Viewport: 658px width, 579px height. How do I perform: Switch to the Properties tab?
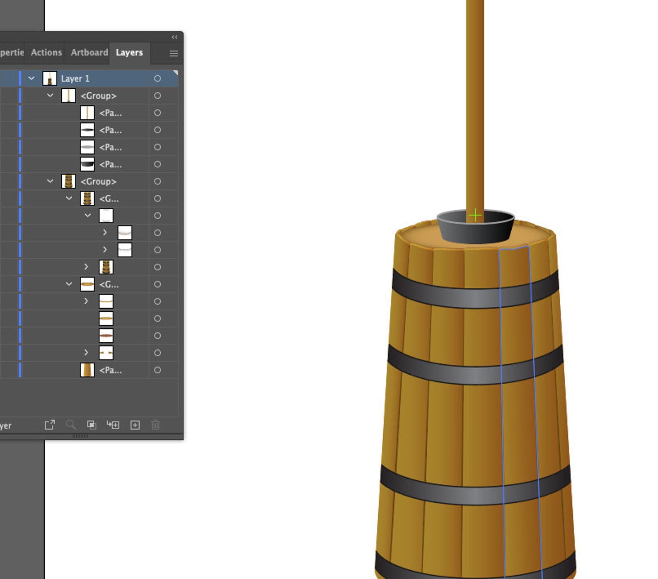[x=12, y=53]
